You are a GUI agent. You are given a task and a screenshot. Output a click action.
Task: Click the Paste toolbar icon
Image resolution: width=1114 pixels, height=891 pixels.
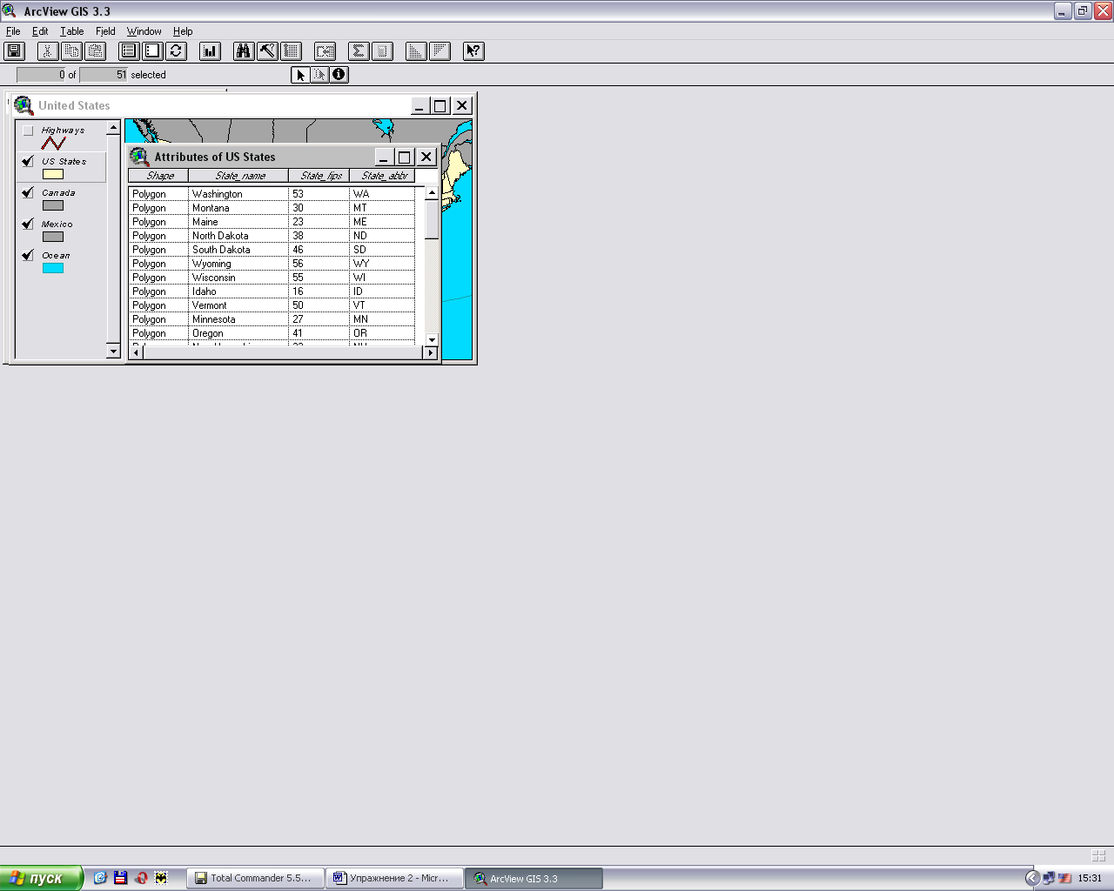pos(95,51)
